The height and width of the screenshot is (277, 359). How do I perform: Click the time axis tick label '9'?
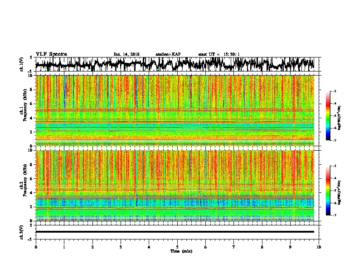coord(290,247)
